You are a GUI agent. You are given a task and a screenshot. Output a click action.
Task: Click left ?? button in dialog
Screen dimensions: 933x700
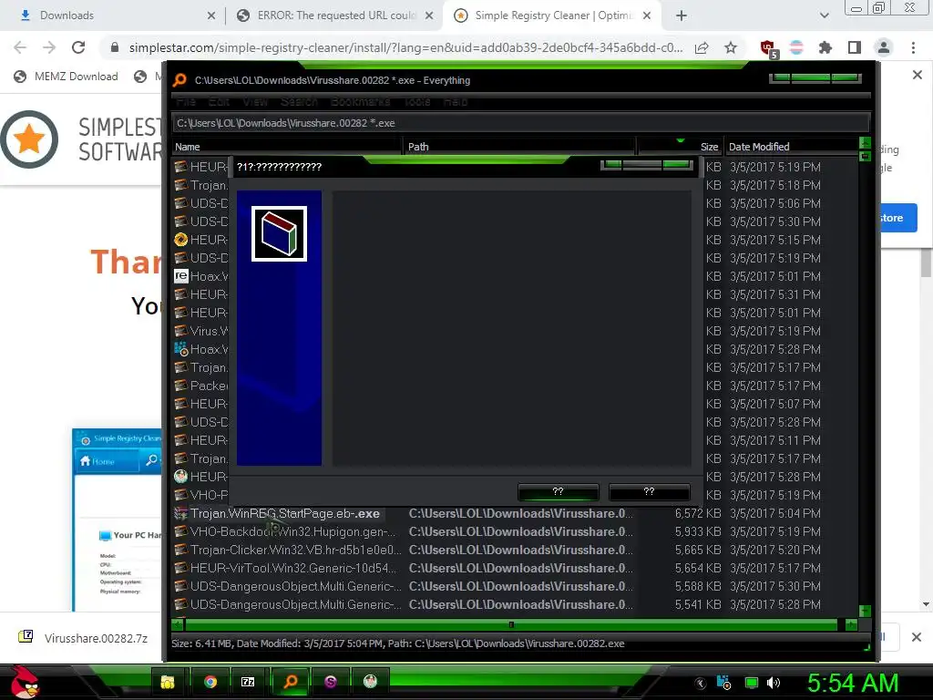559,491
